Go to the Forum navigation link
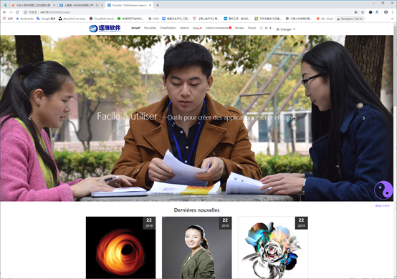 pos(252,28)
